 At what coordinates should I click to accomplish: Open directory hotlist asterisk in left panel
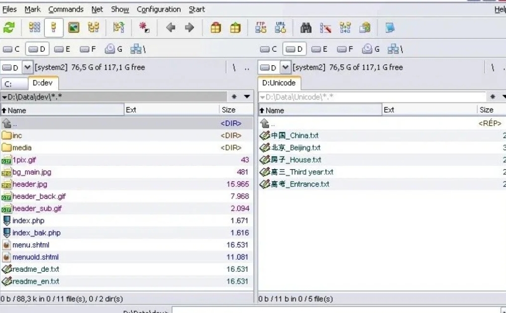point(234,97)
